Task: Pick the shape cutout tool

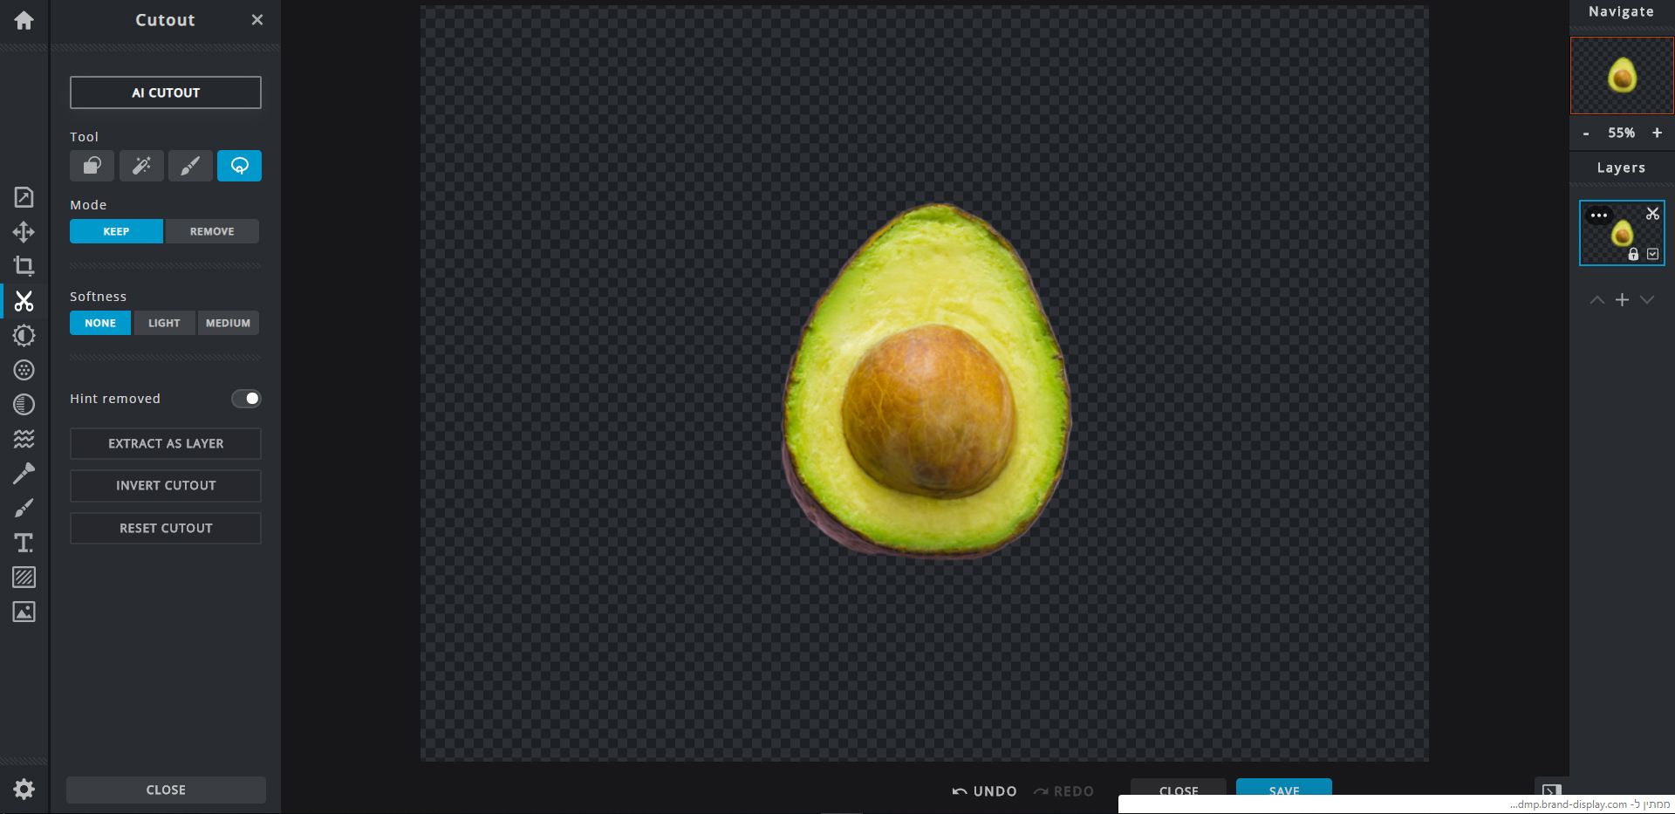Action: 92,166
